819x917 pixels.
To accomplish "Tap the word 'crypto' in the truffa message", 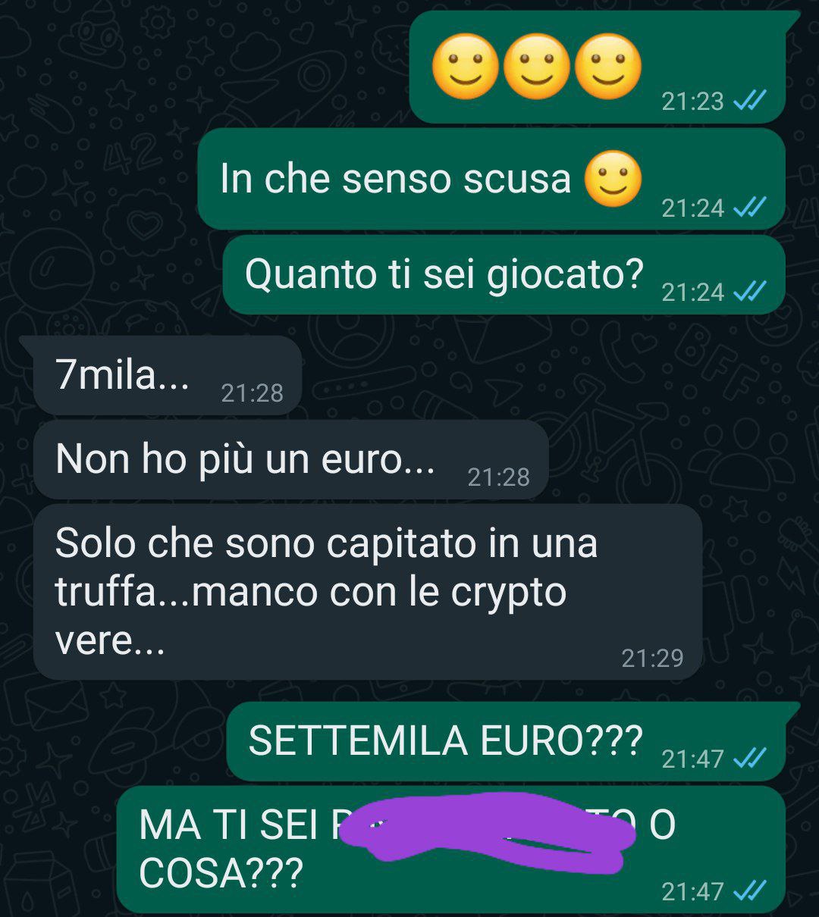I will tap(509, 593).
